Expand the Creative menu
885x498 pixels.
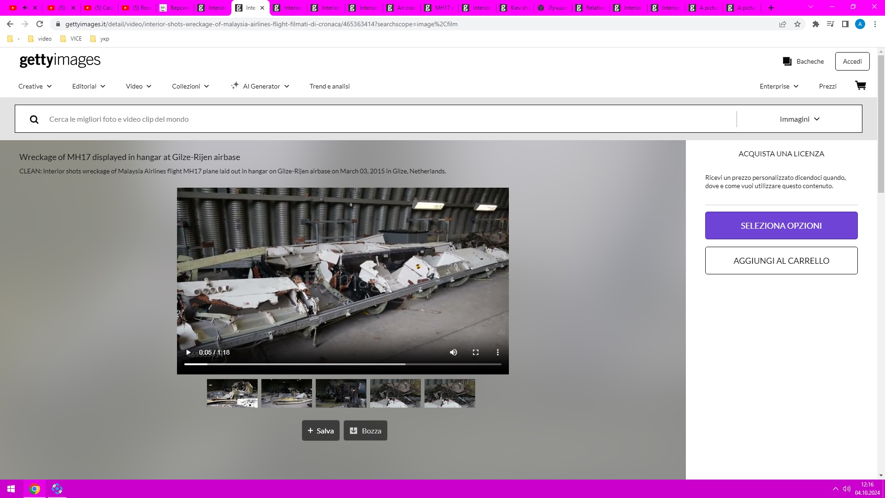point(35,86)
